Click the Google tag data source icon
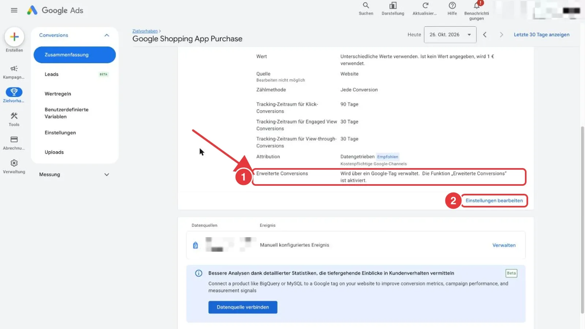 point(196,245)
